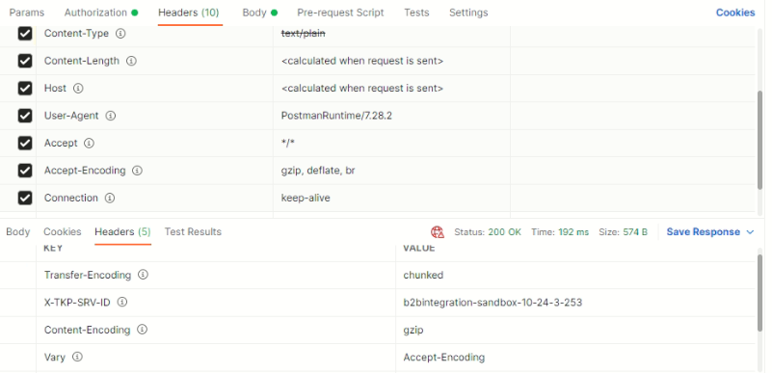Click the Save Response button
The image size is (772, 373).
tap(703, 232)
